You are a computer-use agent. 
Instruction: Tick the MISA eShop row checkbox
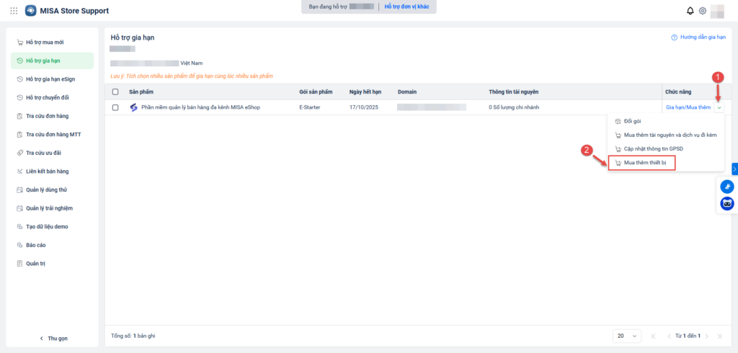(115, 107)
